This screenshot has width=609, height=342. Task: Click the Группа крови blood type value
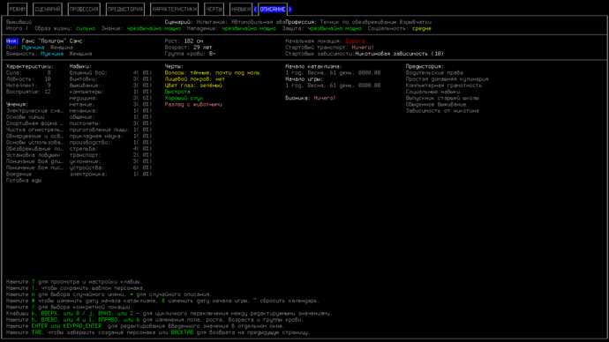pyautogui.click(x=212, y=54)
